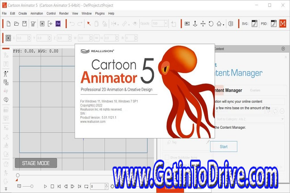Step forward with next frame button
Image resolution: width=290 pixels, height=193 pixels.
[72, 186]
